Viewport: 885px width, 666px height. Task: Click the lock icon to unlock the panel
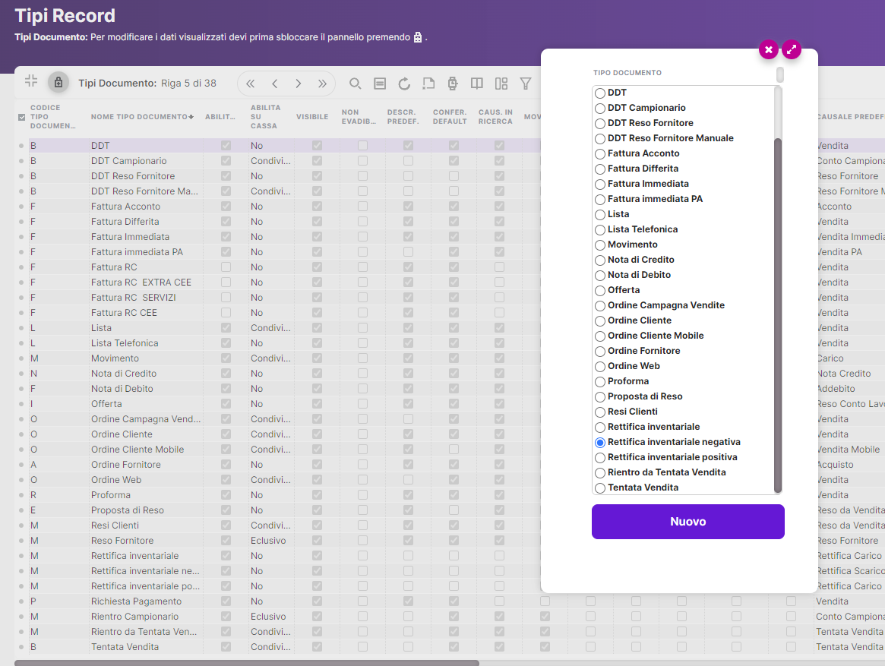(58, 82)
